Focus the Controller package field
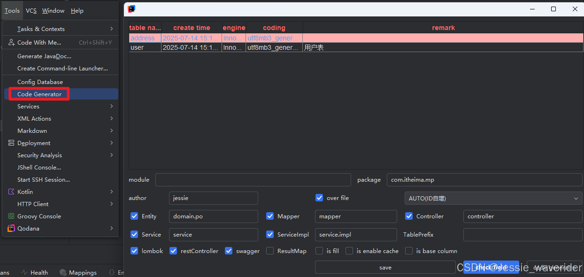The image size is (584, 277). pos(523,216)
